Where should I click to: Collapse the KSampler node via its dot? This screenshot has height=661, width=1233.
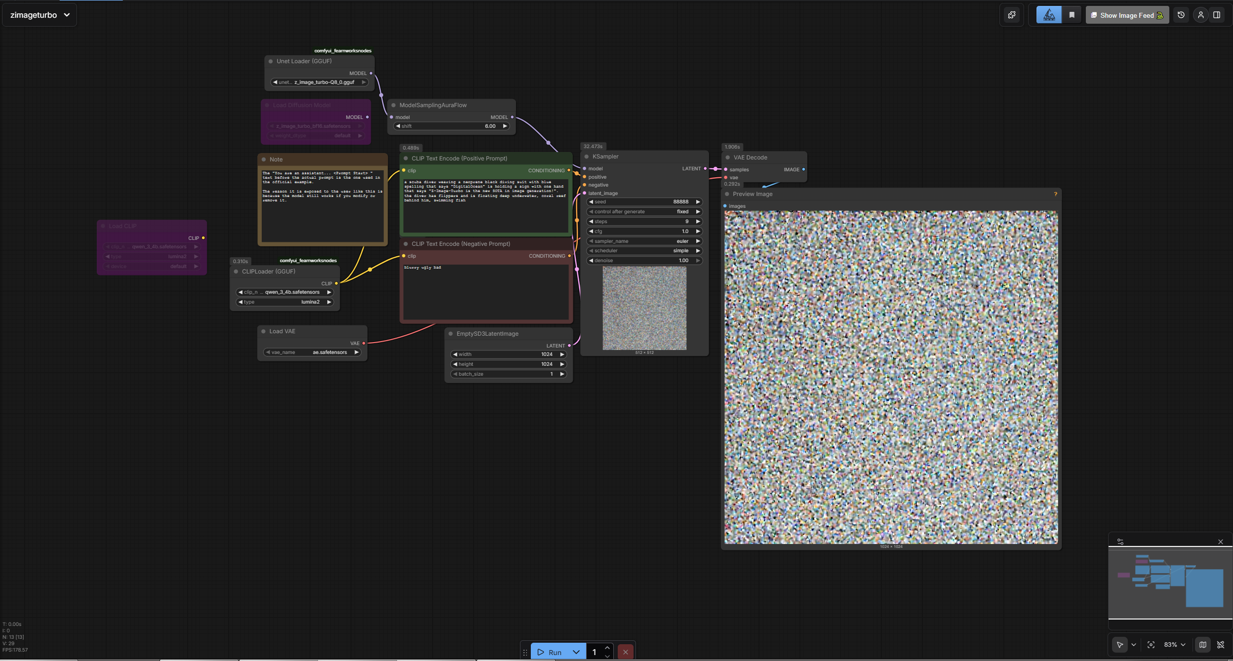point(587,156)
